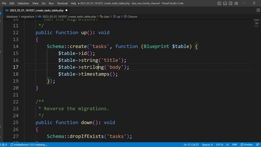
Task: Click the 'title' string on line 16
Action: click(x=111, y=60)
